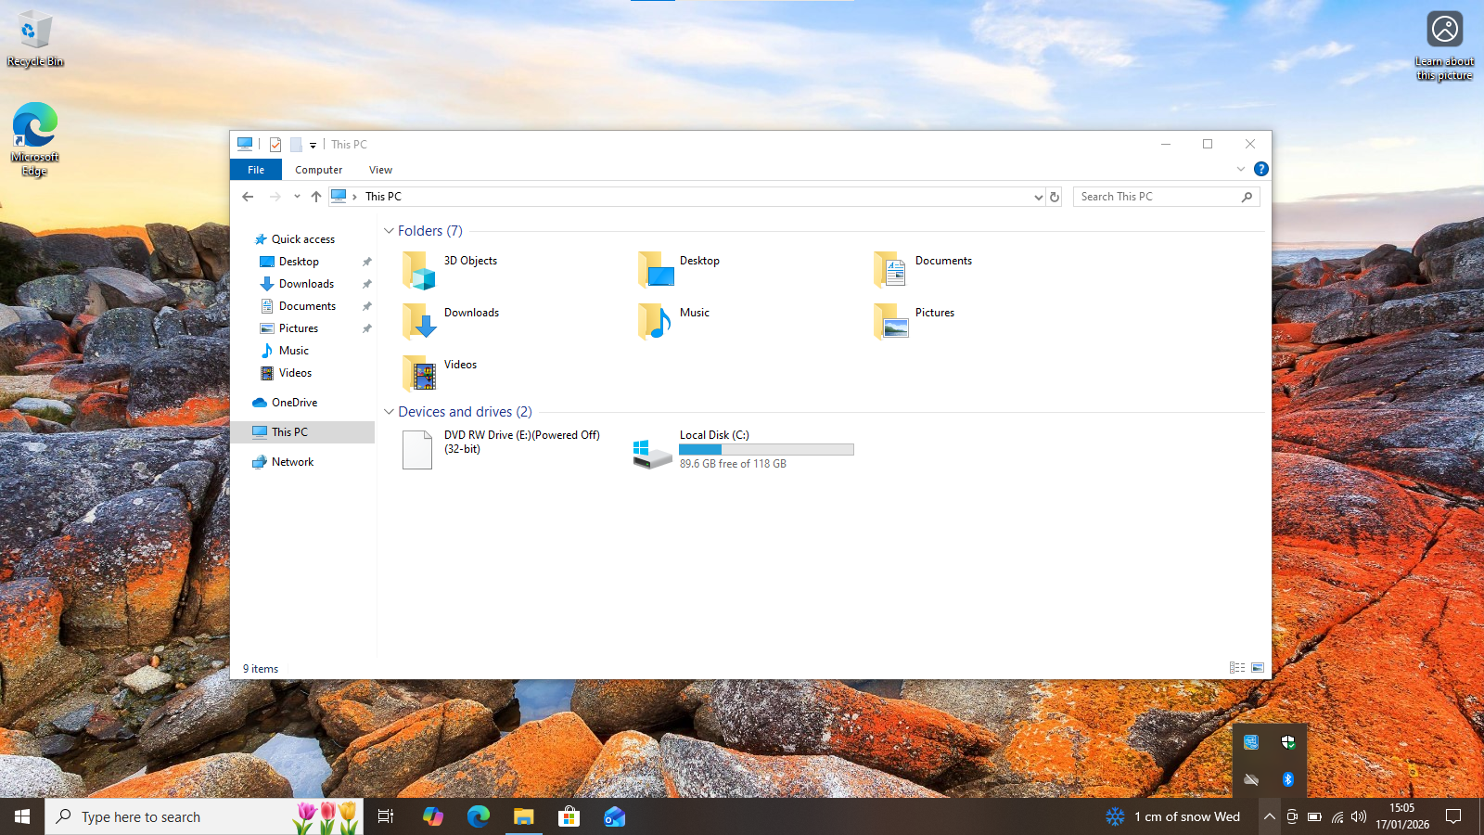The image size is (1484, 835).
Task: Open the Music folder
Action: tap(656, 322)
